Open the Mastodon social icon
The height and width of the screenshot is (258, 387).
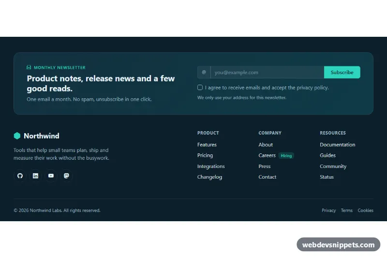66,176
